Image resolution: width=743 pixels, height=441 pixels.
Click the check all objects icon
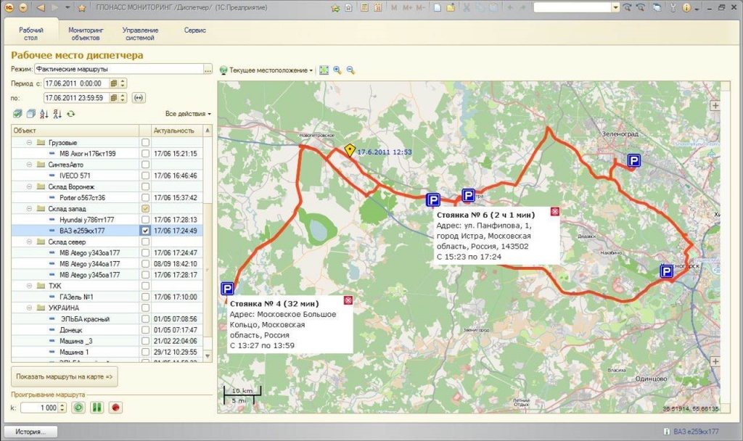[x=17, y=114]
